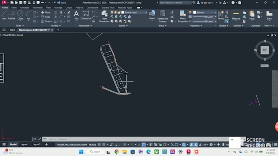
Task: Click the white color swatch beside Bound-road
Action: 123,12
